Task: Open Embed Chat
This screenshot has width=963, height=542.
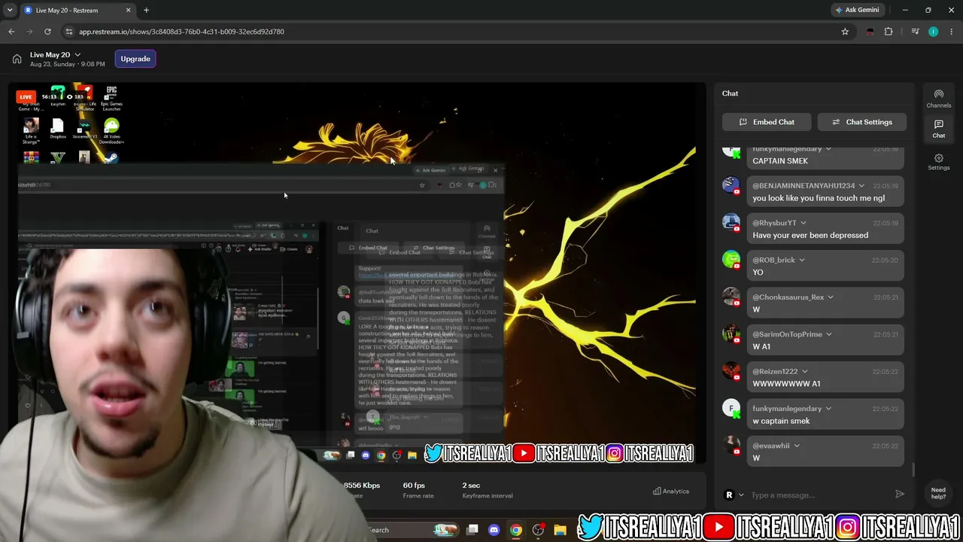Action: pyautogui.click(x=767, y=122)
